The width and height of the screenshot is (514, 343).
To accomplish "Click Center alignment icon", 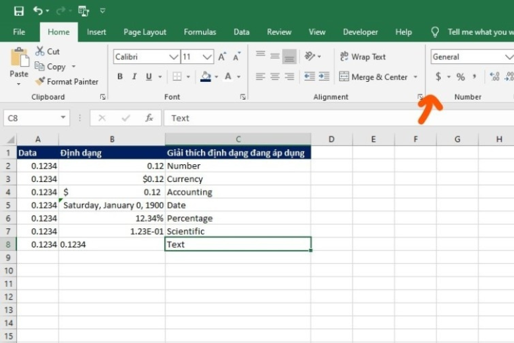I will pyautogui.click(x=275, y=77).
